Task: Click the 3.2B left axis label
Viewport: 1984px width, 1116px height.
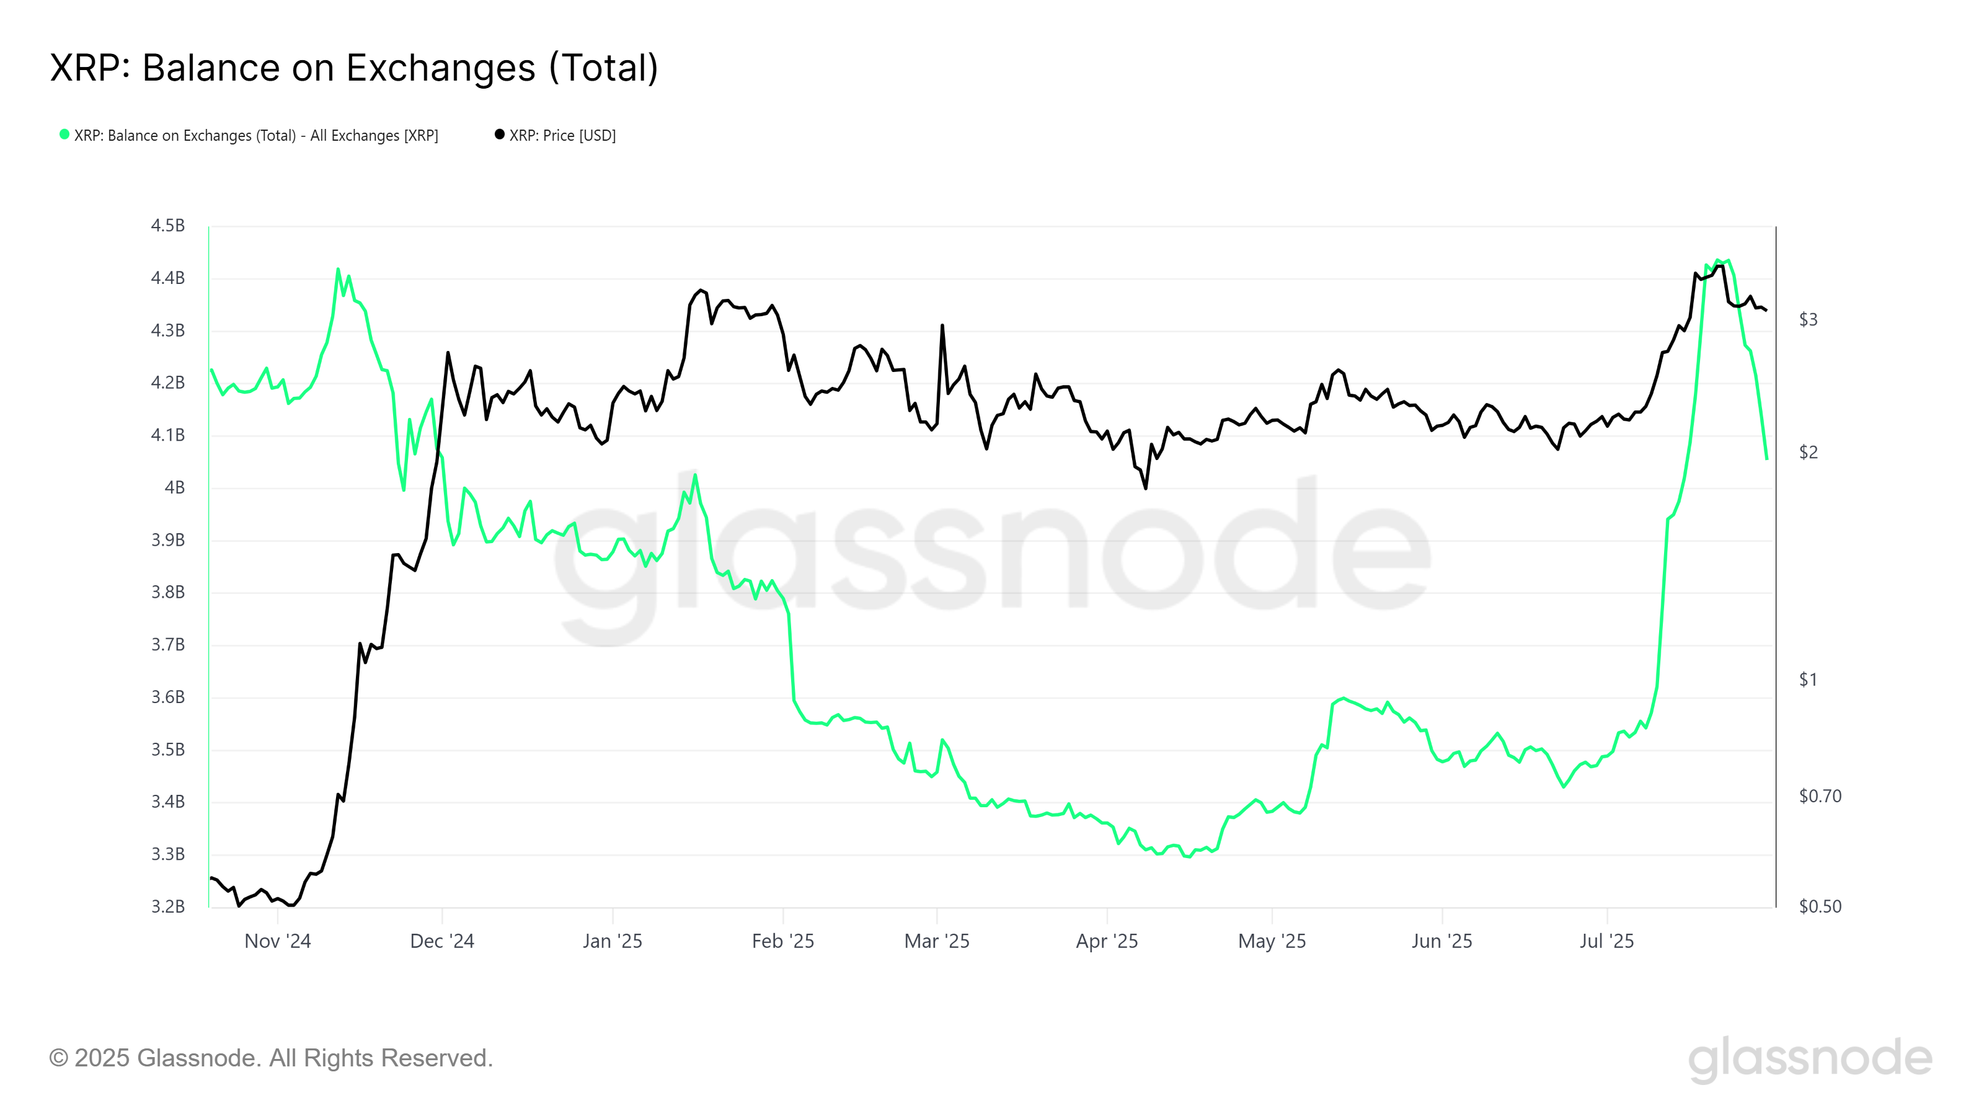Action: point(168,906)
